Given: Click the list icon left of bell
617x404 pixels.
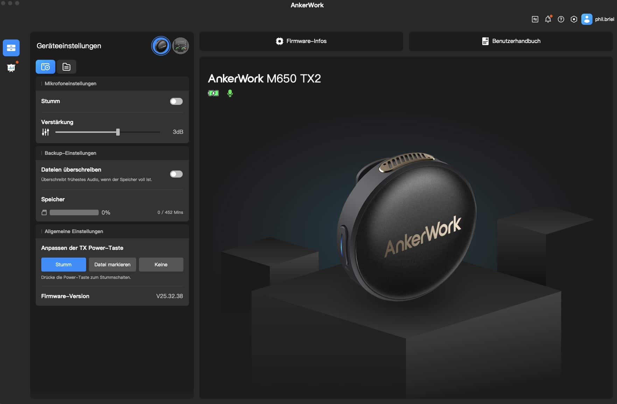Looking at the screenshot, I should 535,20.
